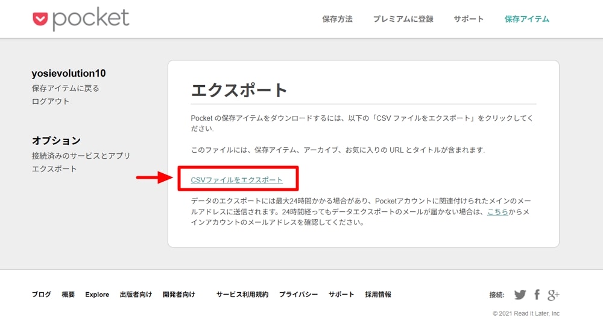Image resolution: width=603 pixels, height=326 pixels.
Task: Open the Twitter icon in the footer
Action: [x=520, y=295]
